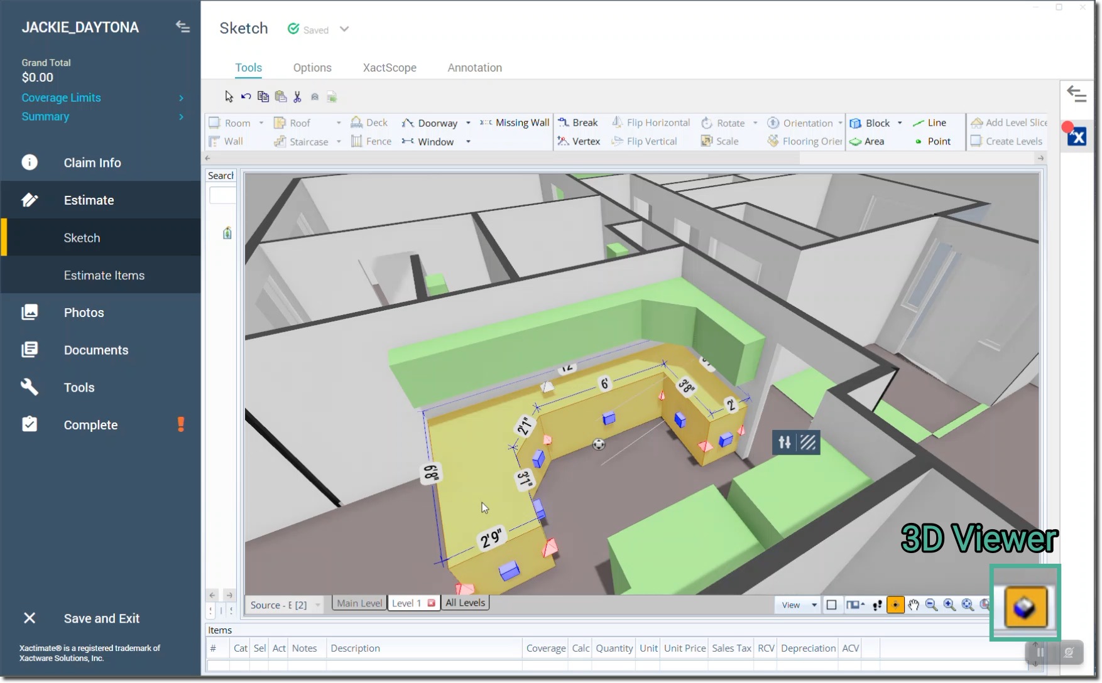Click Flip Horizontal

[x=651, y=122]
